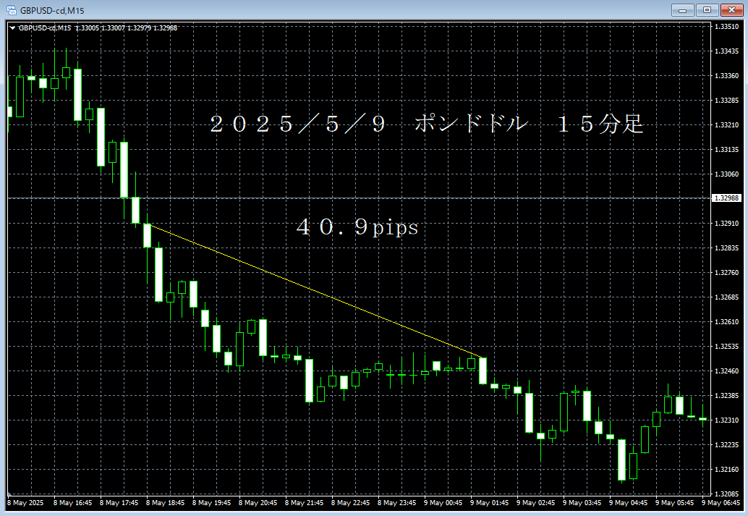The image size is (748, 516).
Task: Click the 8 May 19:45 time axis label
Action: click(211, 503)
